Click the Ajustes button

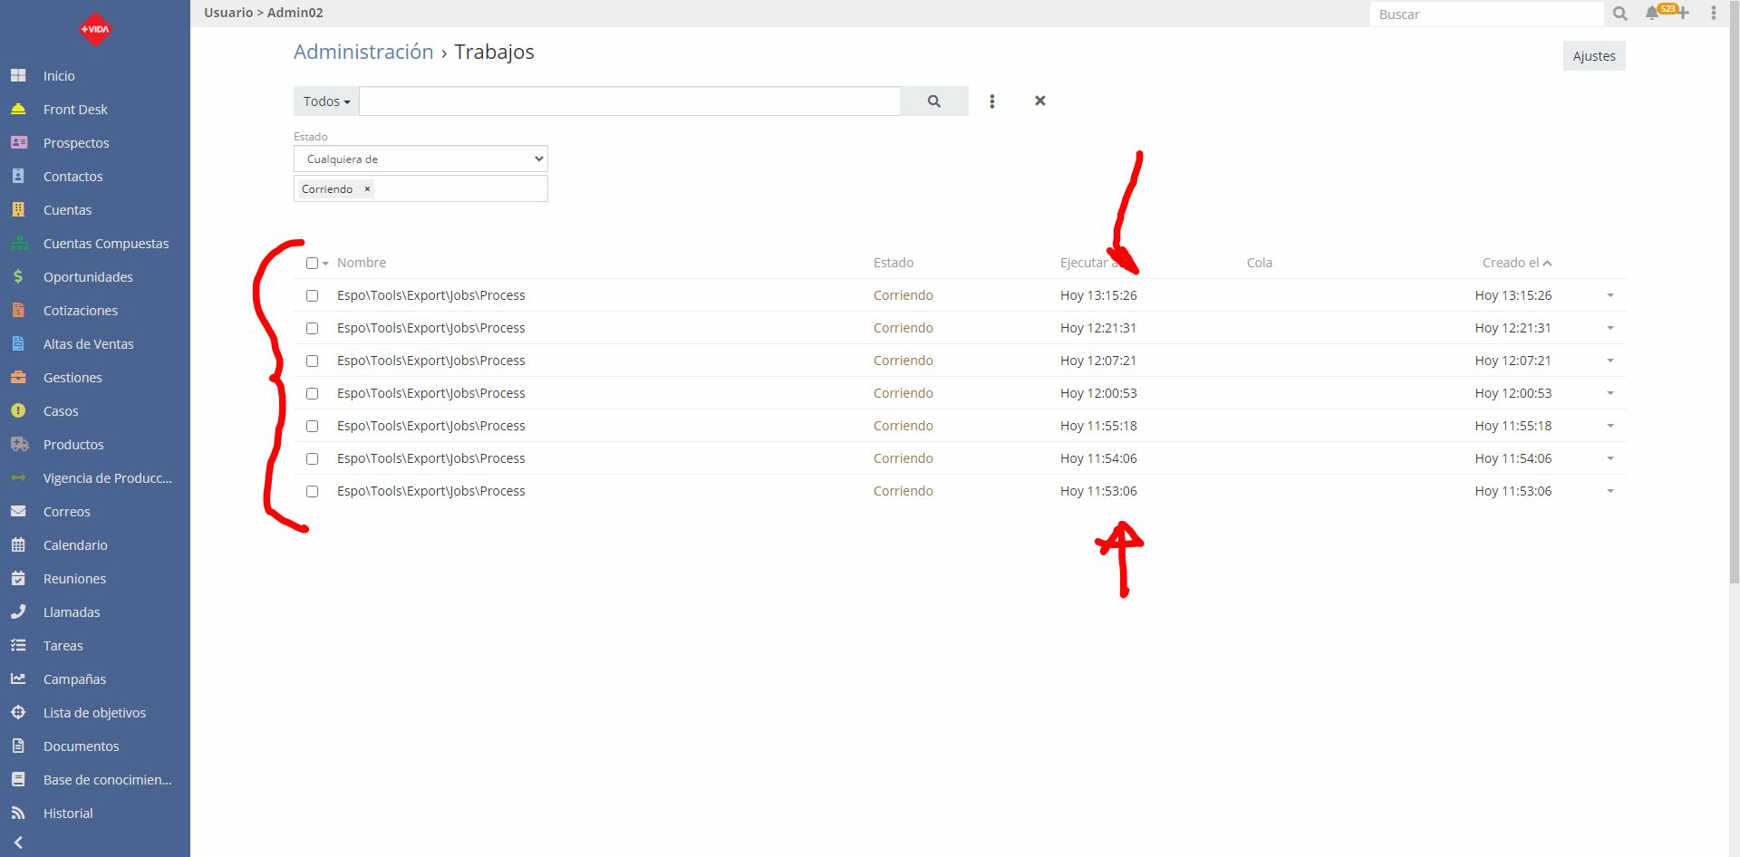[x=1594, y=55]
